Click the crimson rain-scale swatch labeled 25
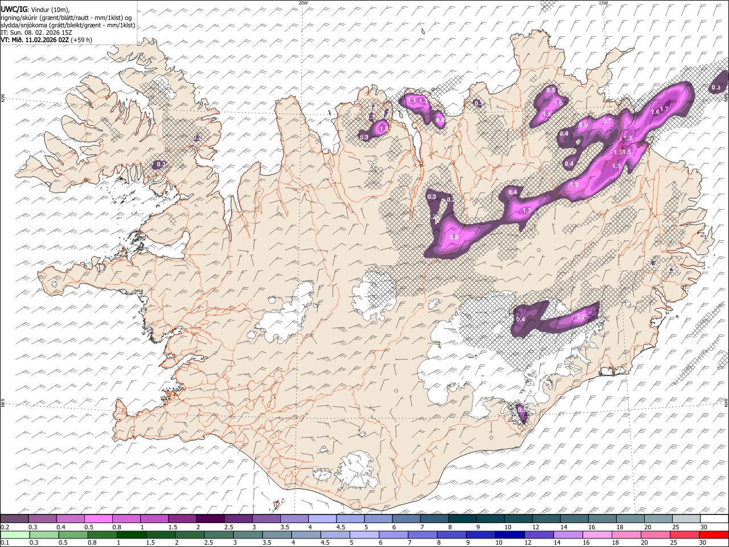Image resolution: width=729 pixels, height=547 pixels. click(684, 534)
